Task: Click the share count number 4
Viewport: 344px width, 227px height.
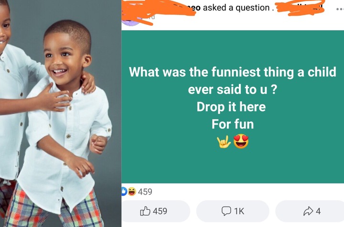Action: [318, 211]
